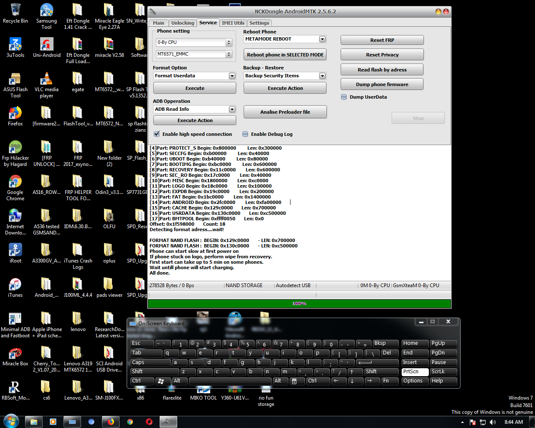Click Execute Action under ADB Operation
The height and width of the screenshot is (428, 535).
pyautogui.click(x=195, y=120)
